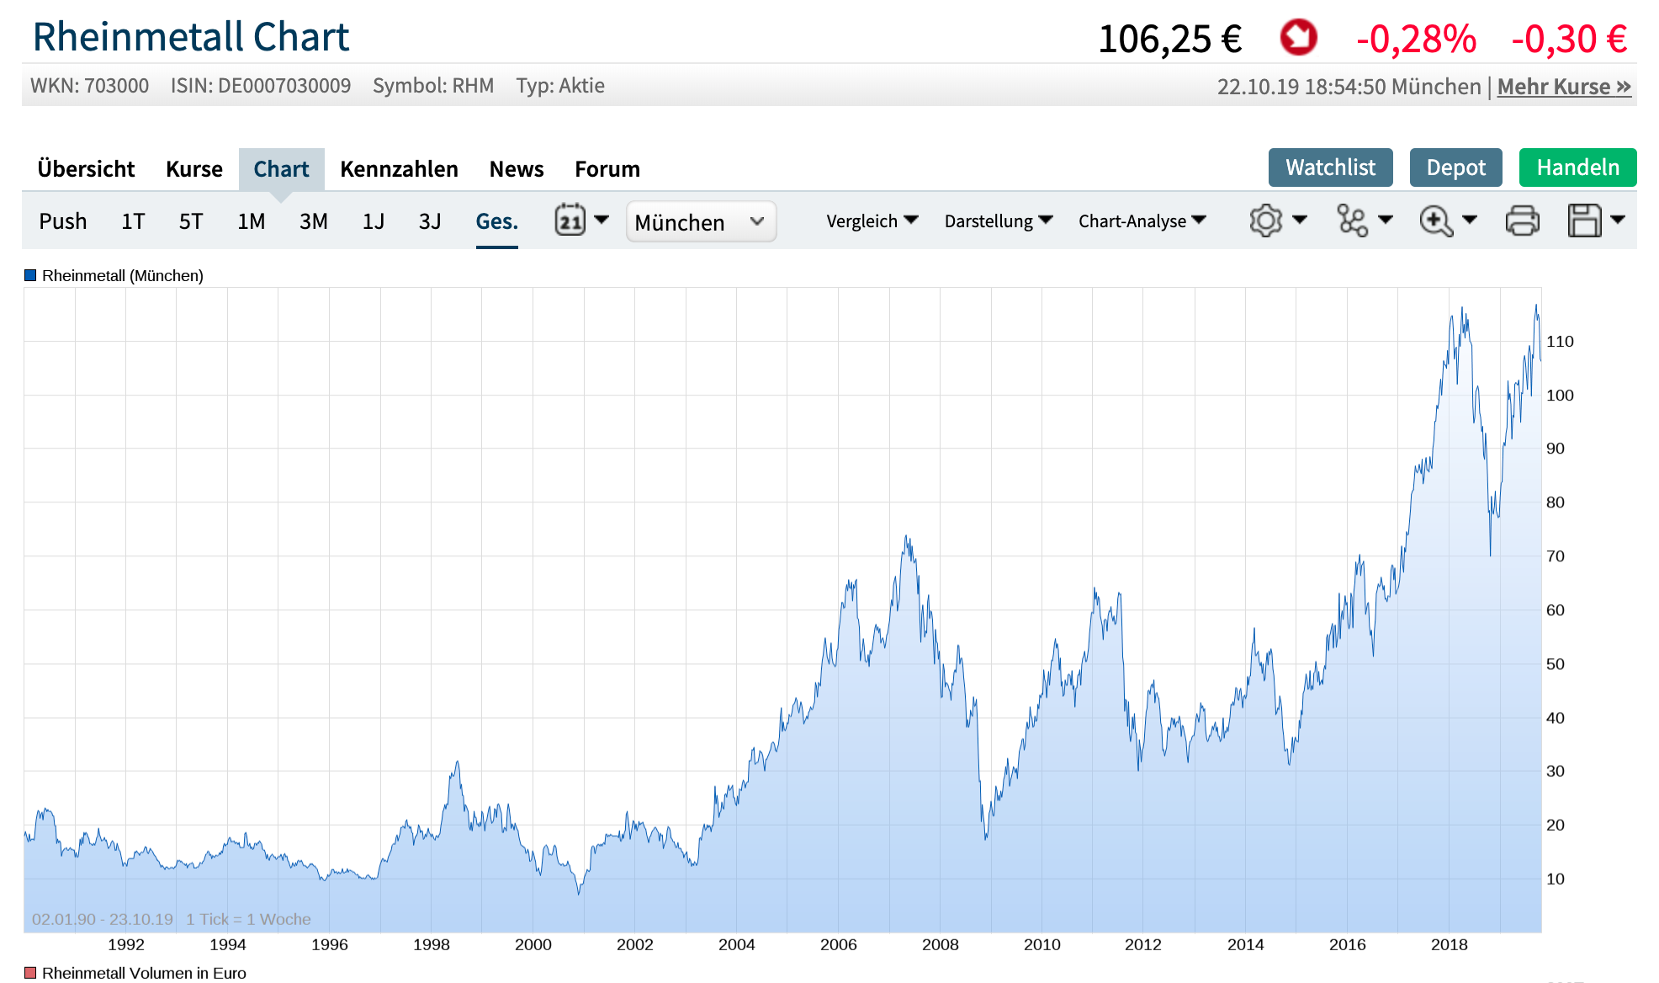Open the News tab
Image resolution: width=1659 pixels, height=983 pixels.
[x=517, y=169]
